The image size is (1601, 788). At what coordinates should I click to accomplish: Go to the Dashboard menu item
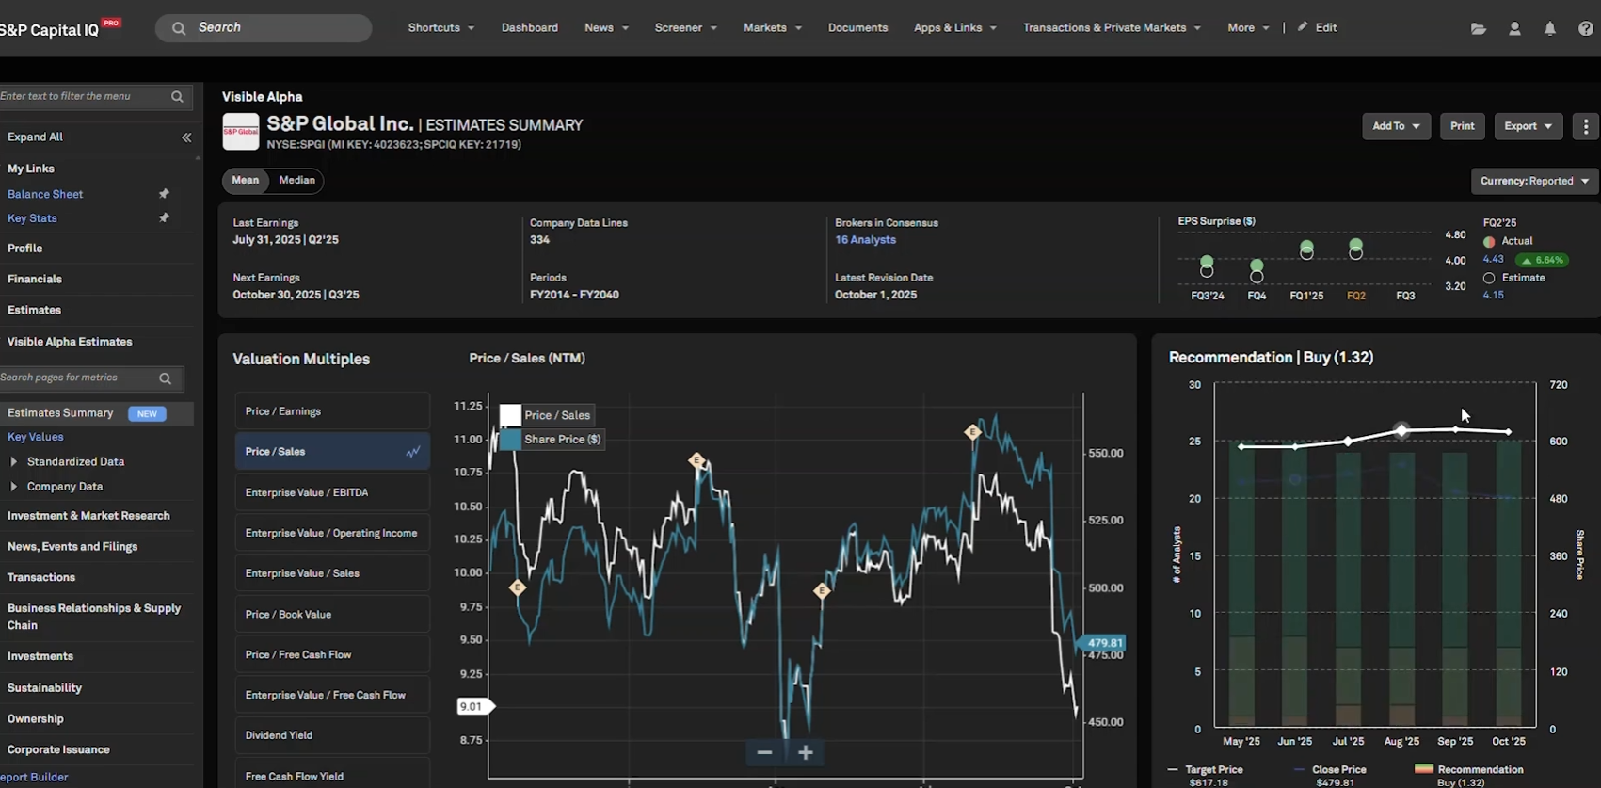tap(530, 28)
